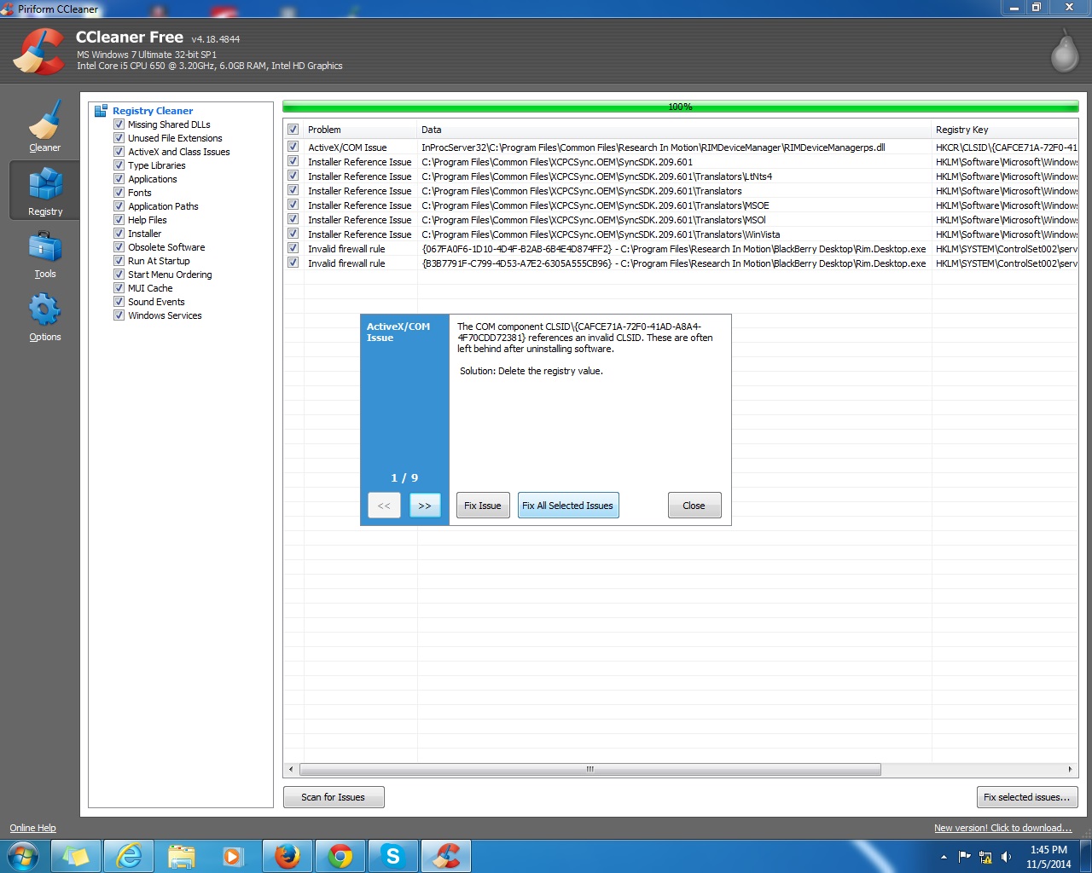Show hidden system tray icons
1092x873 pixels.
943,857
